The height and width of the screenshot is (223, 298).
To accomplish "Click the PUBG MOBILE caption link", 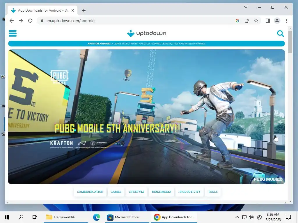I will (x=268, y=179).
